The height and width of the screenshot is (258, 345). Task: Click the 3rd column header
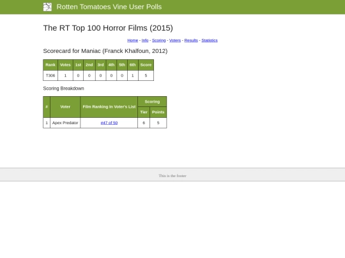[x=100, y=65]
